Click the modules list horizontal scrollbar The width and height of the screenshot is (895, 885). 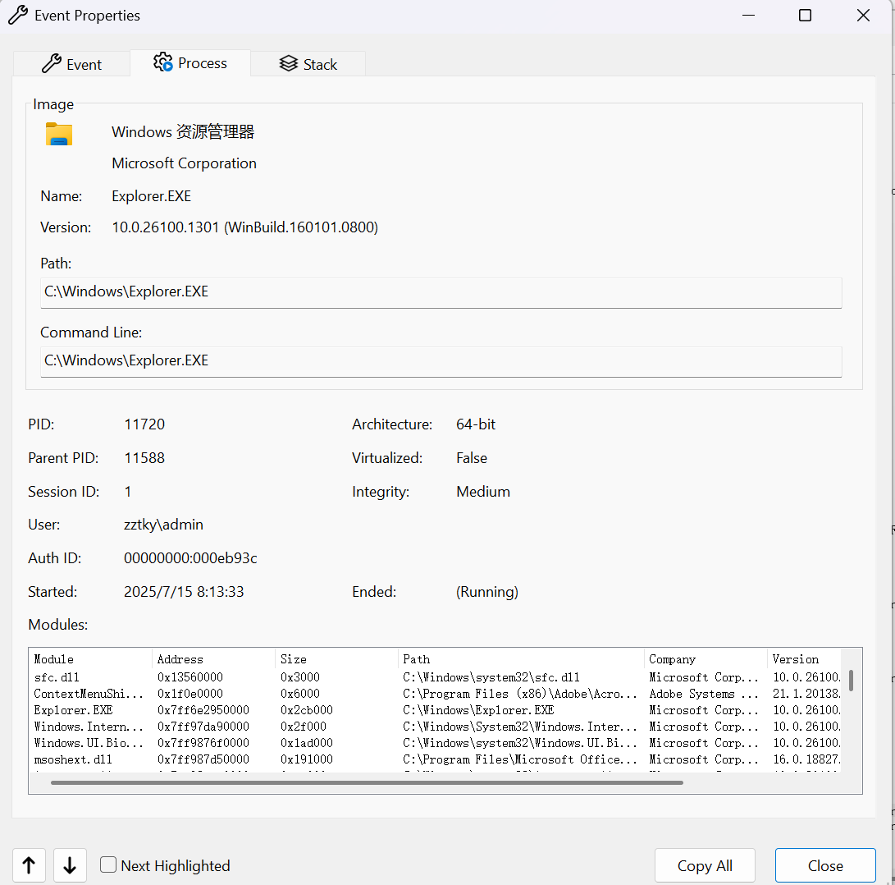point(367,782)
